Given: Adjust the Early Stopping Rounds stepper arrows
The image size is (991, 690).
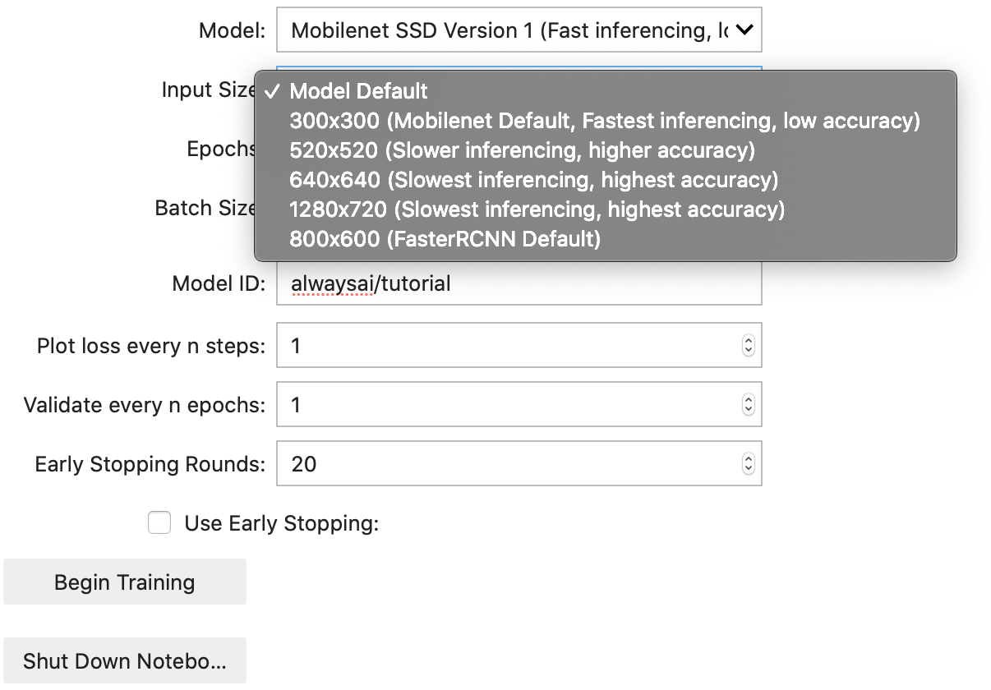Looking at the screenshot, I should point(748,464).
